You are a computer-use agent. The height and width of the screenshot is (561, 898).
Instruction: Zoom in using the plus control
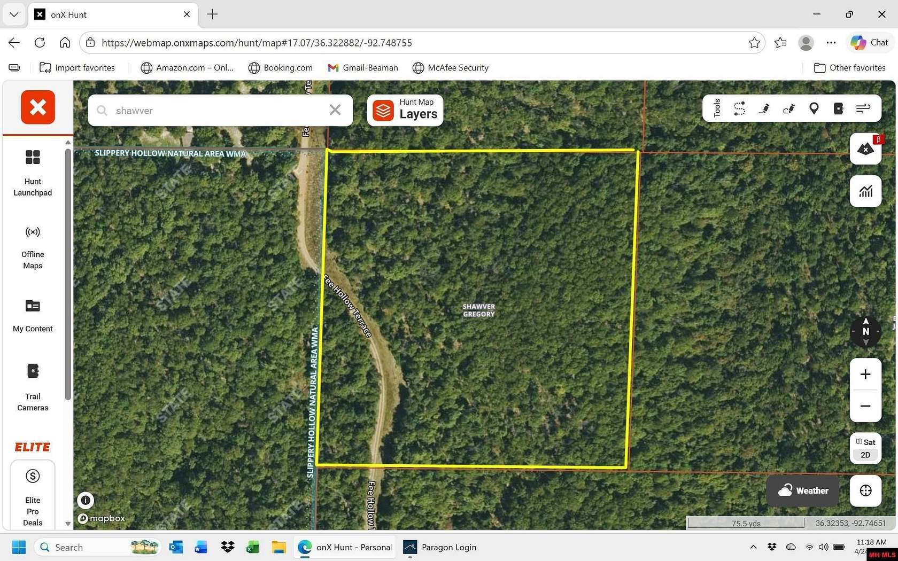(865, 374)
